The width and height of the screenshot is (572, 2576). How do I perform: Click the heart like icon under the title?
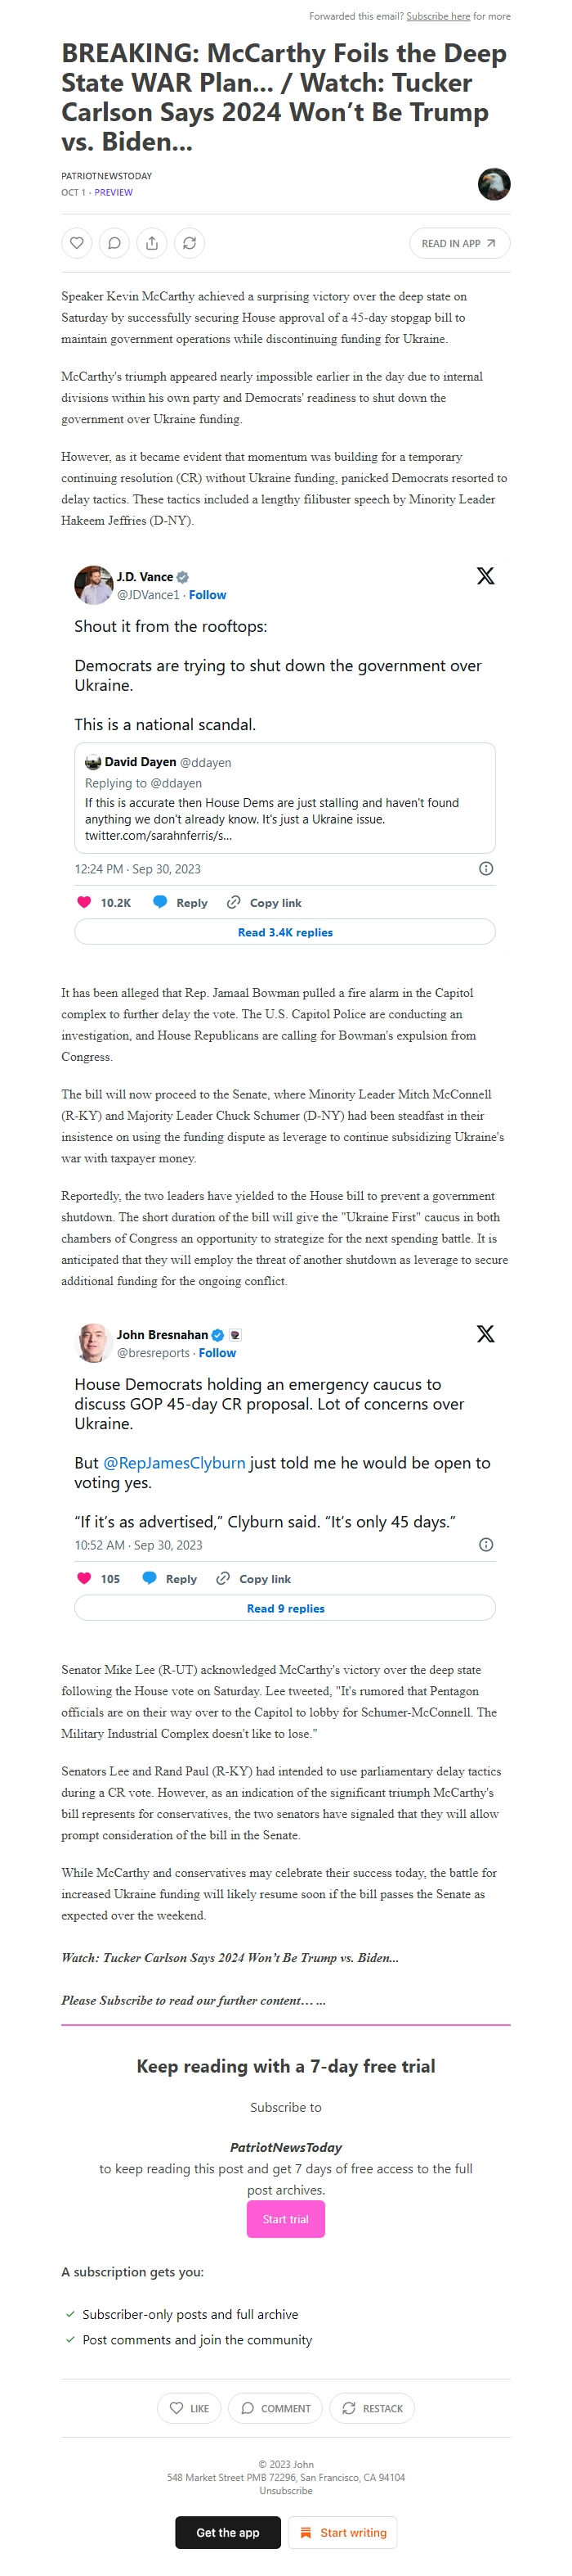tap(77, 243)
